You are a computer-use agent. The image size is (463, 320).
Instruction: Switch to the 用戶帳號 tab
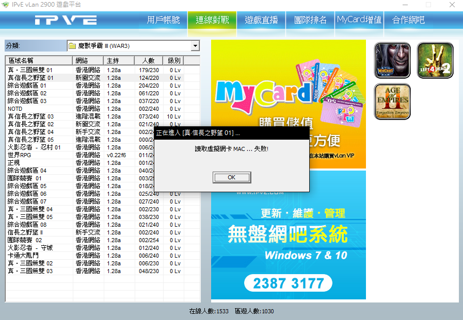tap(163, 20)
